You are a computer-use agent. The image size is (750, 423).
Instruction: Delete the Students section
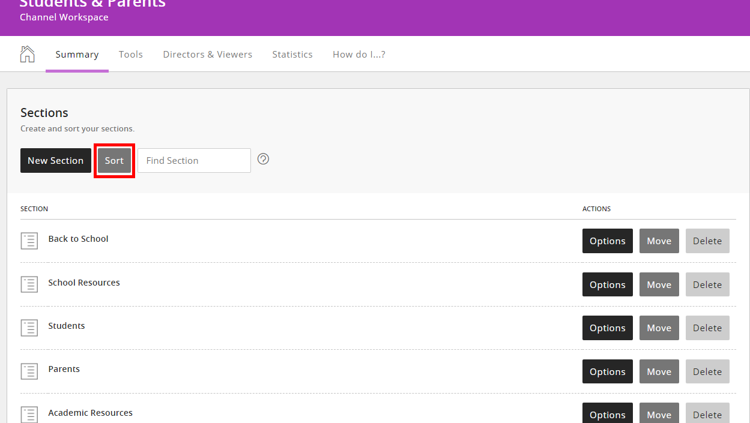pyautogui.click(x=707, y=328)
